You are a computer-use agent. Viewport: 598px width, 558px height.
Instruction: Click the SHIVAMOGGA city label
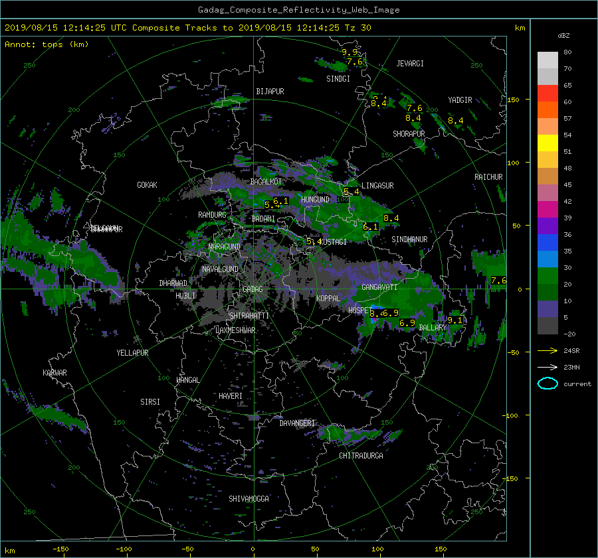point(249,499)
